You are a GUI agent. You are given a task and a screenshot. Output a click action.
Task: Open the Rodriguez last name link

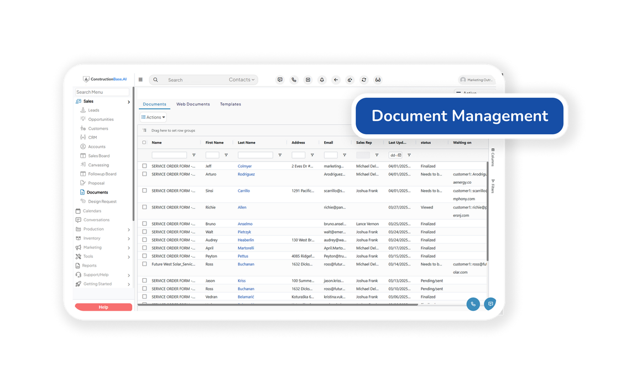tap(246, 174)
